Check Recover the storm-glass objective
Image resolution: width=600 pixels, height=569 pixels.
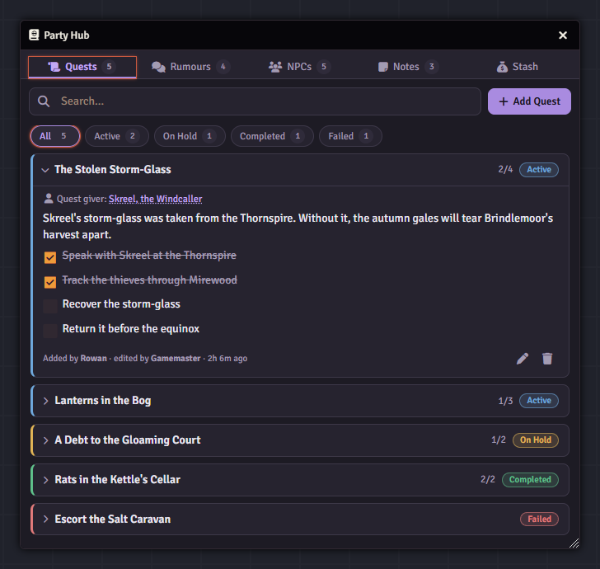coord(50,306)
